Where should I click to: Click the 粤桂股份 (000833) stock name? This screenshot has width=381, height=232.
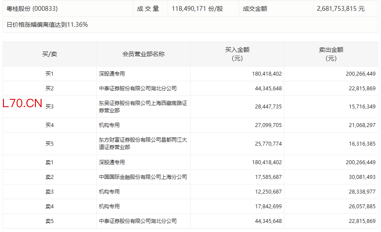32,9
